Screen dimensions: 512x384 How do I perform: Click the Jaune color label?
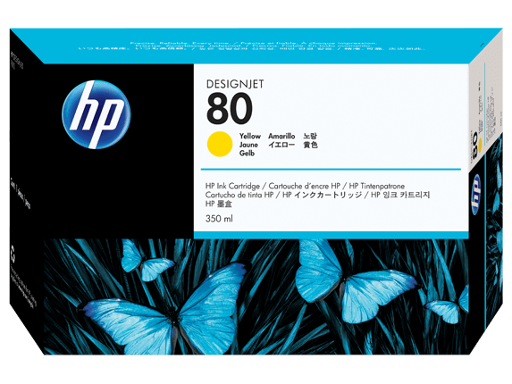click(248, 145)
